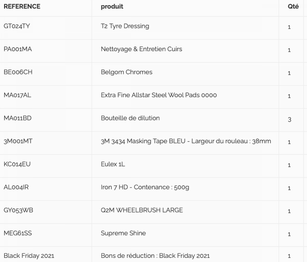
Task: Open product T2 Tyre Dressing
Action: pos(125,26)
